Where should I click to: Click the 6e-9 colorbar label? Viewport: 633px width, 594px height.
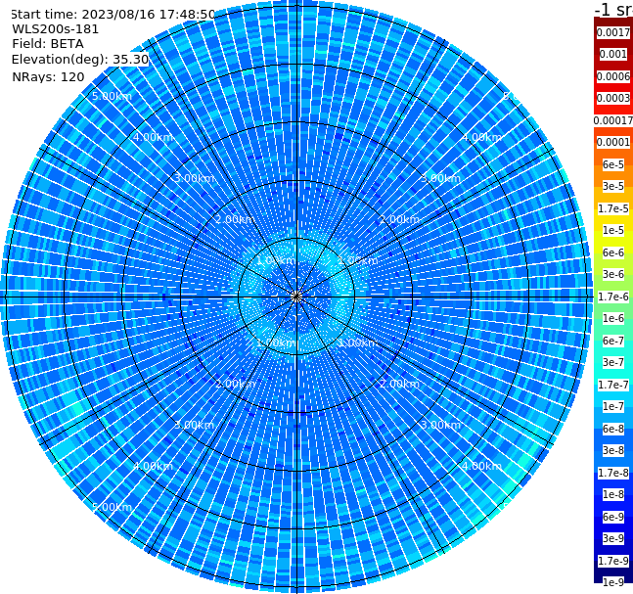[613, 517]
